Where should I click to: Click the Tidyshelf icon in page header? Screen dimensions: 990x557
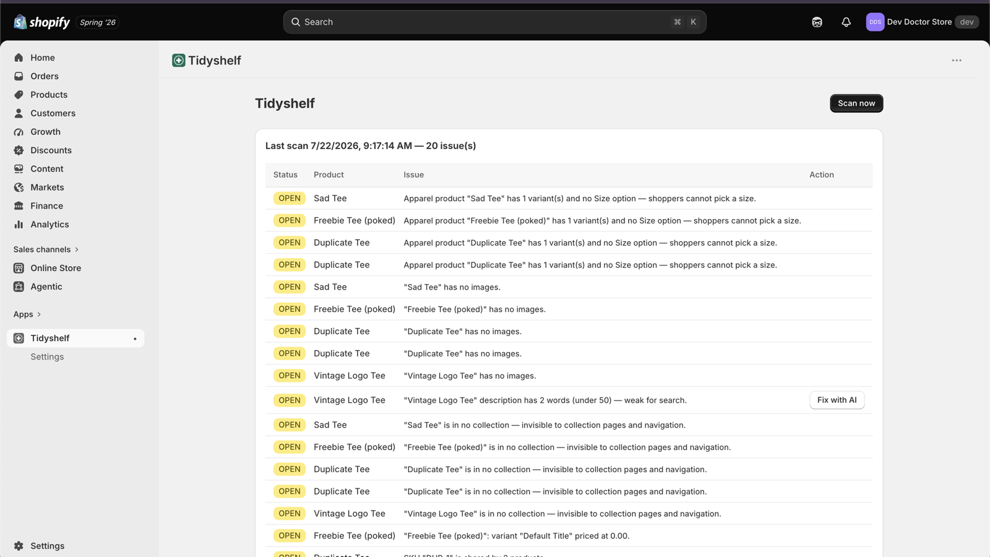point(179,60)
